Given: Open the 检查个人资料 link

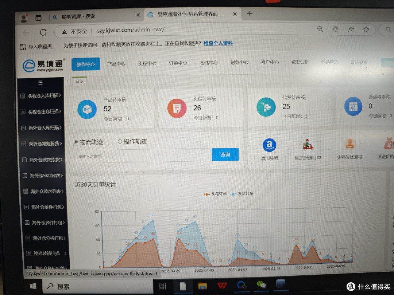Looking at the screenshot, I should click(x=218, y=43).
